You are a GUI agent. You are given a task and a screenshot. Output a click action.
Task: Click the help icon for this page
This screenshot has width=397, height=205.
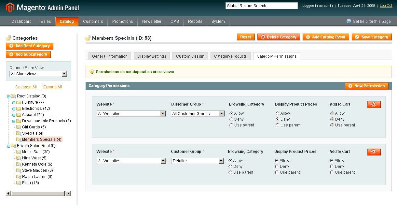(x=349, y=21)
